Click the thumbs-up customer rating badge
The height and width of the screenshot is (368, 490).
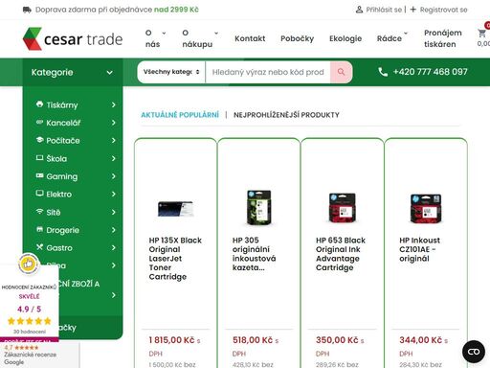(x=28, y=264)
